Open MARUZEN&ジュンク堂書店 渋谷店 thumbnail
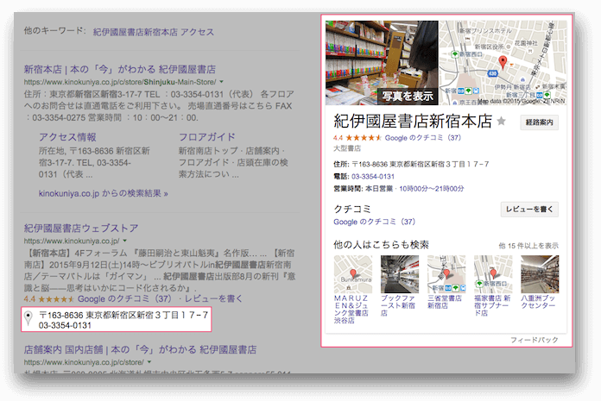601x401 pixels. (x=352, y=274)
